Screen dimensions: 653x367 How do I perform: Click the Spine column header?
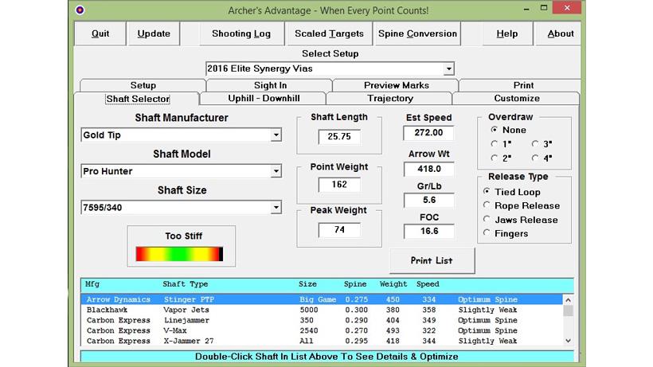point(355,283)
